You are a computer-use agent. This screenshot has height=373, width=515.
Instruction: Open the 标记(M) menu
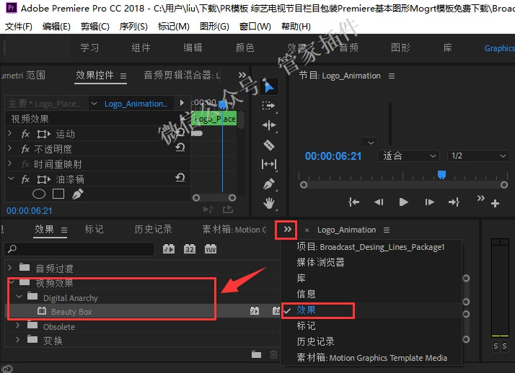[x=173, y=26]
